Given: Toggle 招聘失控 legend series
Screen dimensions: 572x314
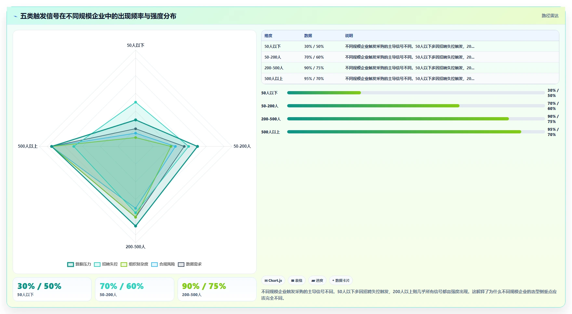Looking at the screenshot, I should click(106, 264).
